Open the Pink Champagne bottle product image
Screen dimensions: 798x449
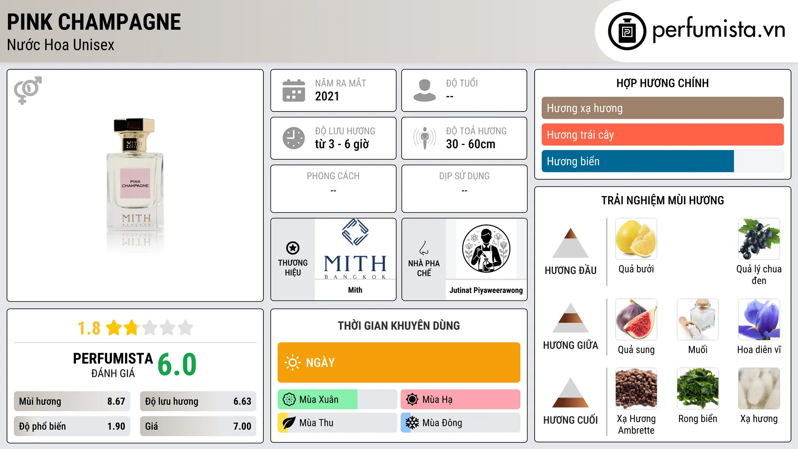(135, 185)
